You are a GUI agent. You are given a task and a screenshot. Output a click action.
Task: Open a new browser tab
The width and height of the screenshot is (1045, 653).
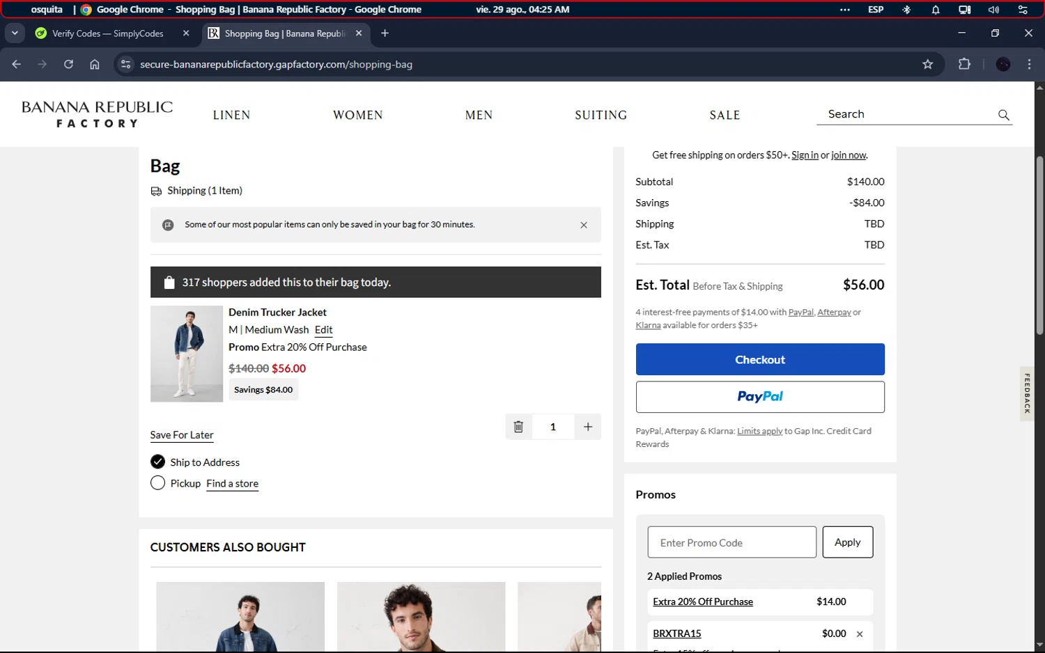click(385, 33)
